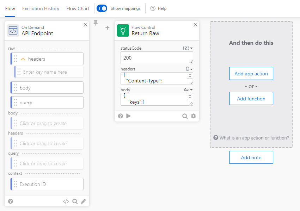300x211 pixels.
Task: Click the Help question mark icon
Action: pyautogui.click(x=153, y=8)
